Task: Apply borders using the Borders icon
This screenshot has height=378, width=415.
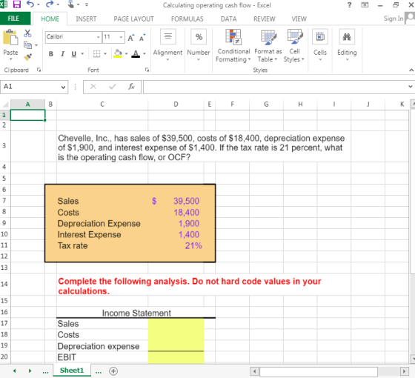Action: [96, 54]
